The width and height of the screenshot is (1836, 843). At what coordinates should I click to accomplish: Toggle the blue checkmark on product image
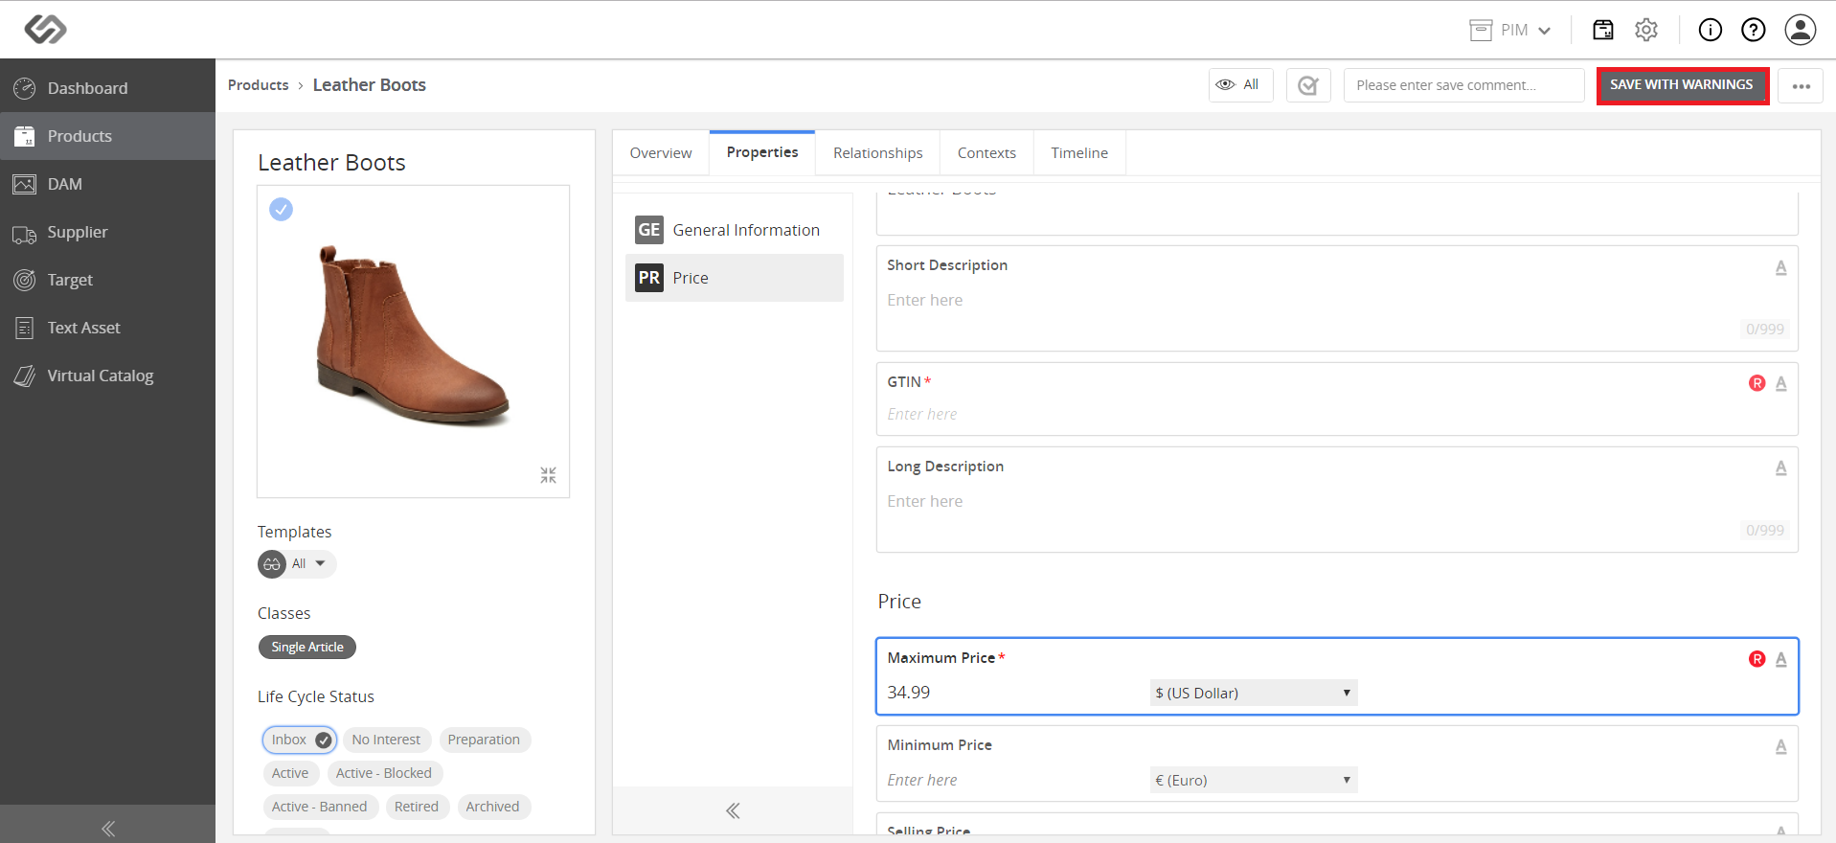pos(281,209)
